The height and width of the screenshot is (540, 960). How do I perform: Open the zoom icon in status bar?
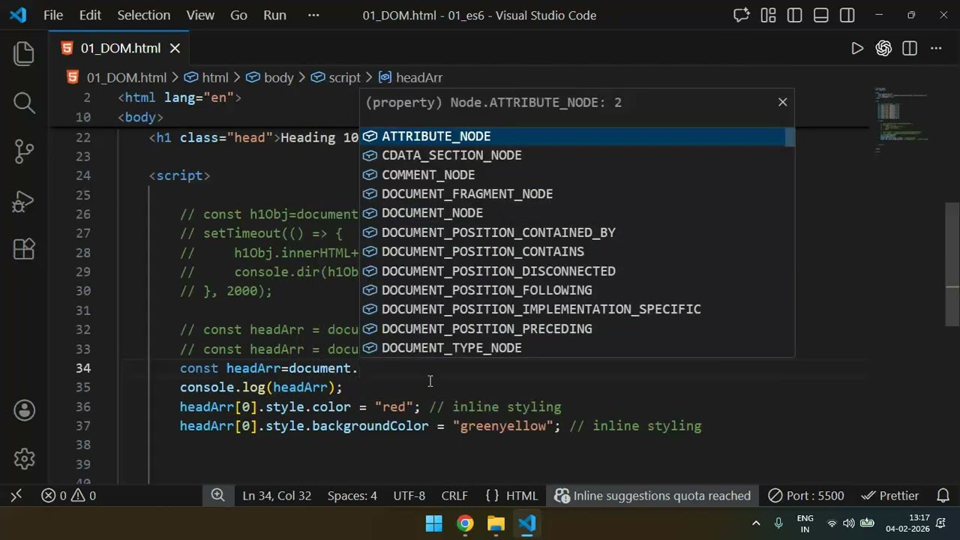click(x=217, y=496)
